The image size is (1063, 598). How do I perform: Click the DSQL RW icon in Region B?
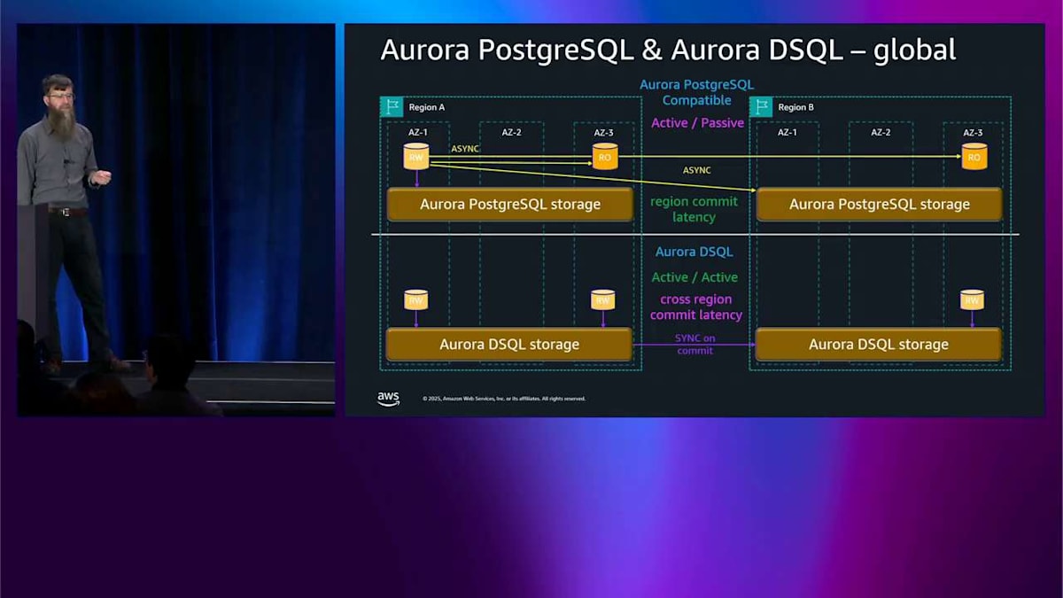click(x=972, y=299)
